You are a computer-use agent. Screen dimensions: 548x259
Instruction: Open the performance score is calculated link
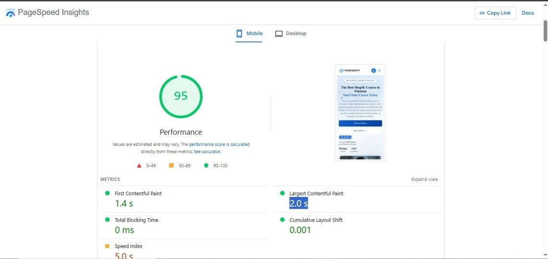pos(219,144)
